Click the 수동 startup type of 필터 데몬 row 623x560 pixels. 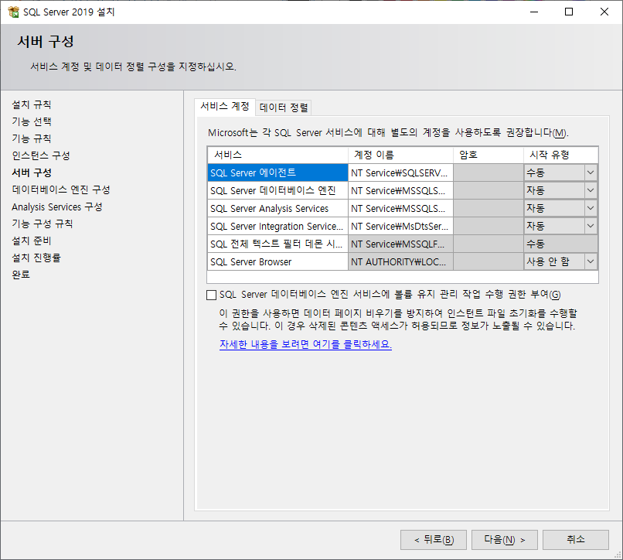click(560, 244)
